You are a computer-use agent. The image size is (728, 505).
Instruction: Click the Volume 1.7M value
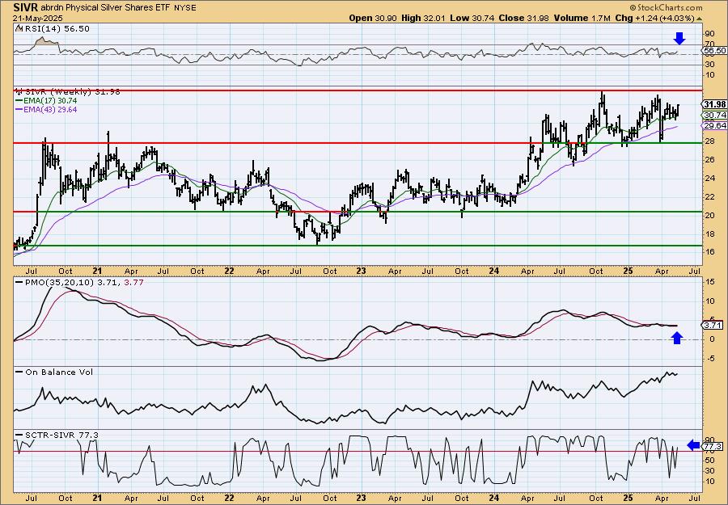pos(582,18)
